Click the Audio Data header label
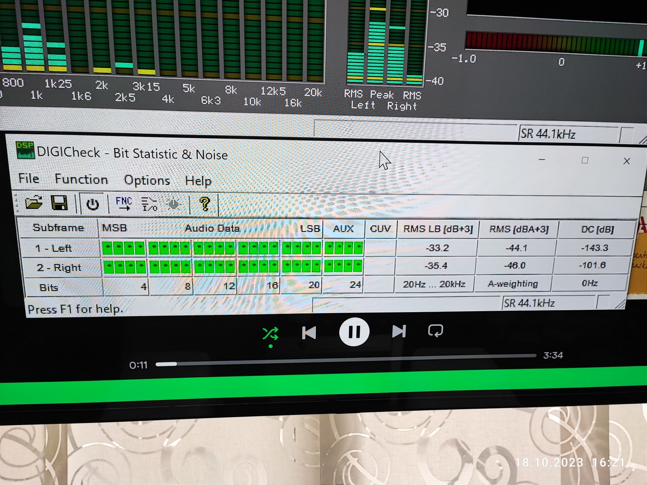This screenshot has width=647, height=485. click(212, 228)
